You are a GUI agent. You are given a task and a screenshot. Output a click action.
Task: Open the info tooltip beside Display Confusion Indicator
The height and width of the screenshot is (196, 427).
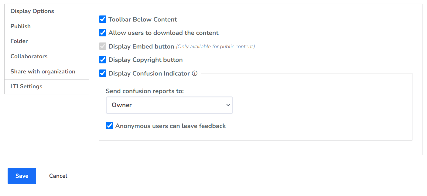pos(195,73)
